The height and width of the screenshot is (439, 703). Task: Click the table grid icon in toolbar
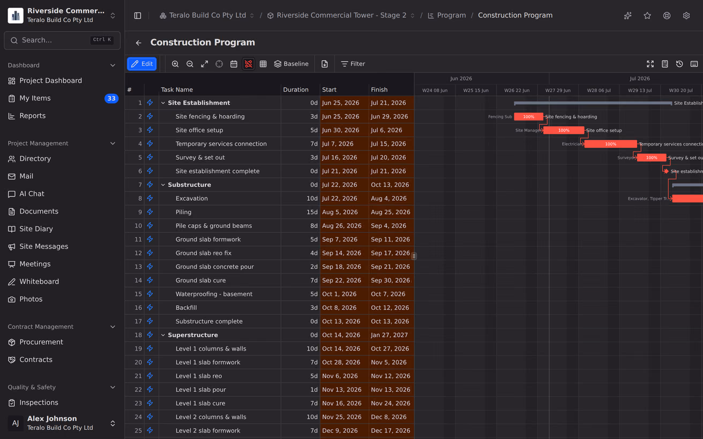click(x=263, y=64)
